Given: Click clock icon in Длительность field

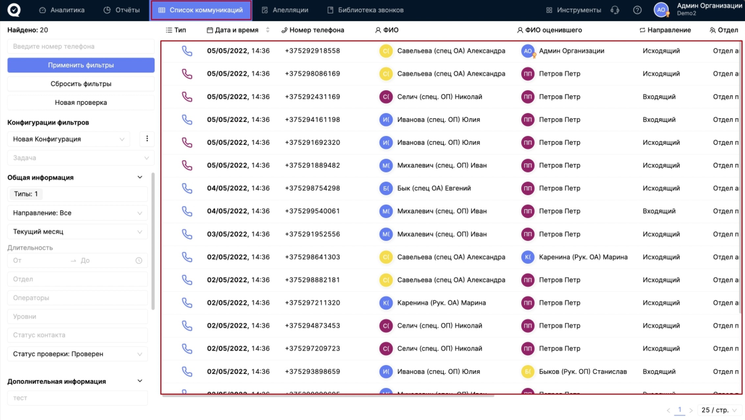Looking at the screenshot, I should [139, 261].
